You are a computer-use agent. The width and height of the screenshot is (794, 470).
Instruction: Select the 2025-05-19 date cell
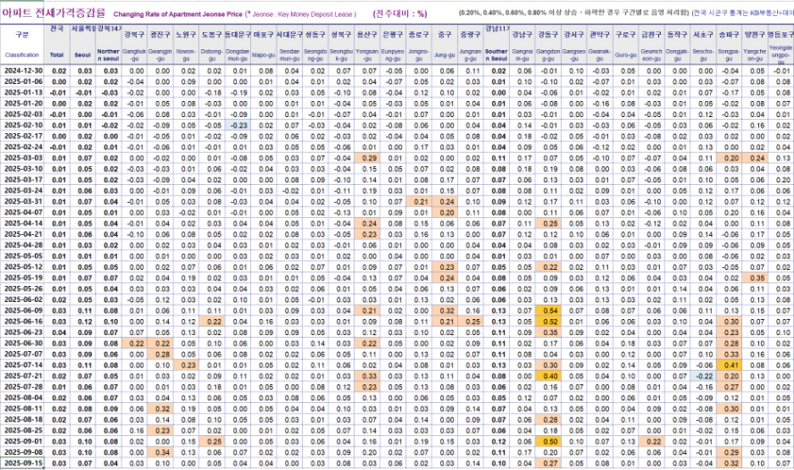click(x=22, y=278)
